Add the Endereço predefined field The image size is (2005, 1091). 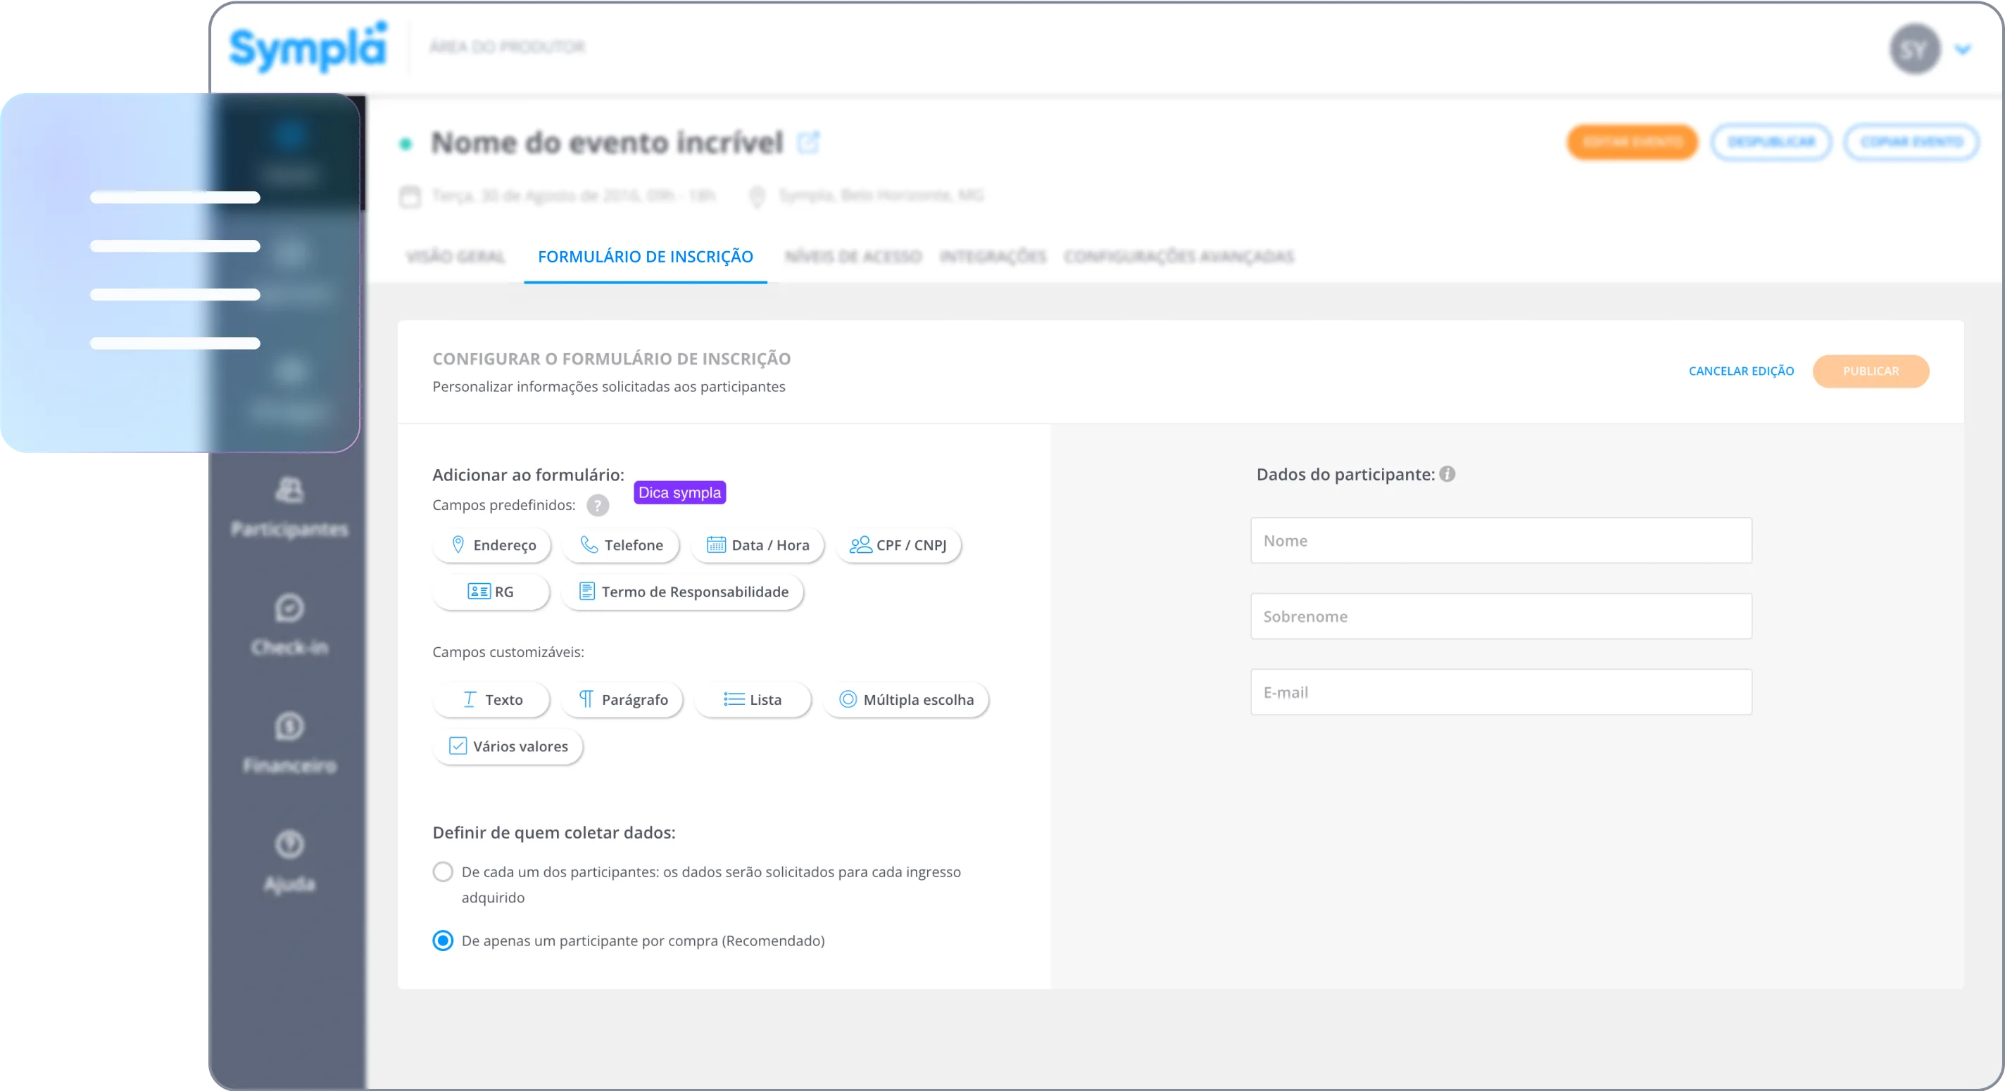click(x=492, y=545)
